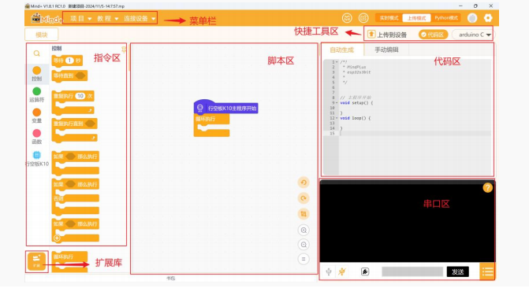Collapse the void setup() fold arrow
Image resolution: width=529 pixels, height=288 pixels.
[x=337, y=103]
